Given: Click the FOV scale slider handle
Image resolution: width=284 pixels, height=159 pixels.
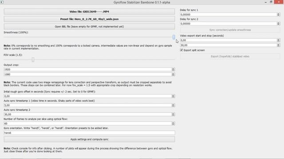Looking at the screenshot, I should pos(33,60).
